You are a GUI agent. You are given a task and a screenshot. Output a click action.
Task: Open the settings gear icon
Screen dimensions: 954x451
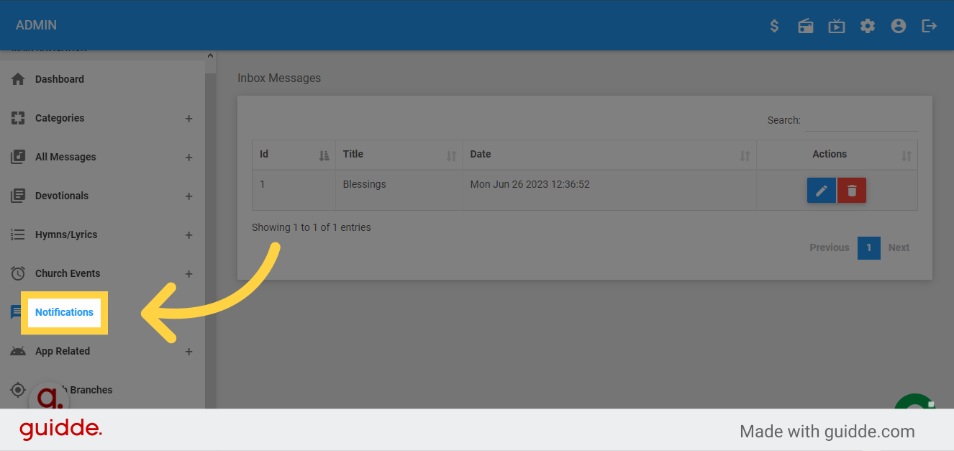[x=867, y=25]
